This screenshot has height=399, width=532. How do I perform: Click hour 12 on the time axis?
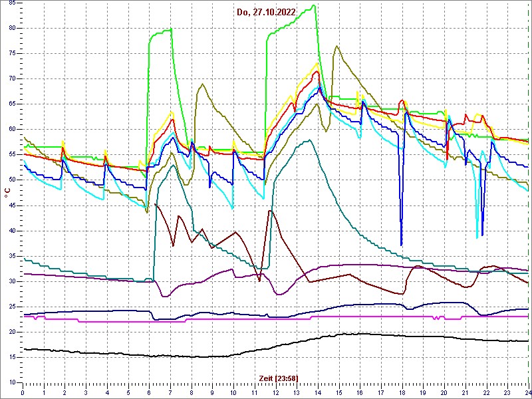pyautogui.click(x=276, y=392)
